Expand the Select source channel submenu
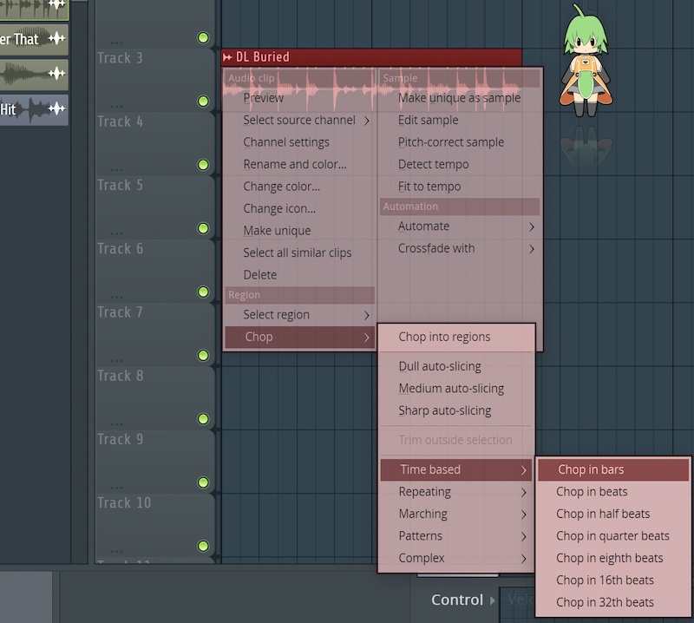Image resolution: width=694 pixels, height=623 pixels. coord(299,120)
